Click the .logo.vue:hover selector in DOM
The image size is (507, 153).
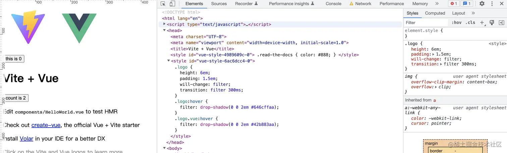tap(194, 119)
